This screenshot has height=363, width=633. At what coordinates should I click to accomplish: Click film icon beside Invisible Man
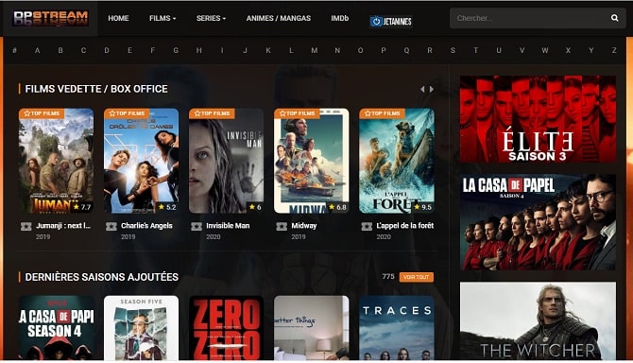(197, 226)
